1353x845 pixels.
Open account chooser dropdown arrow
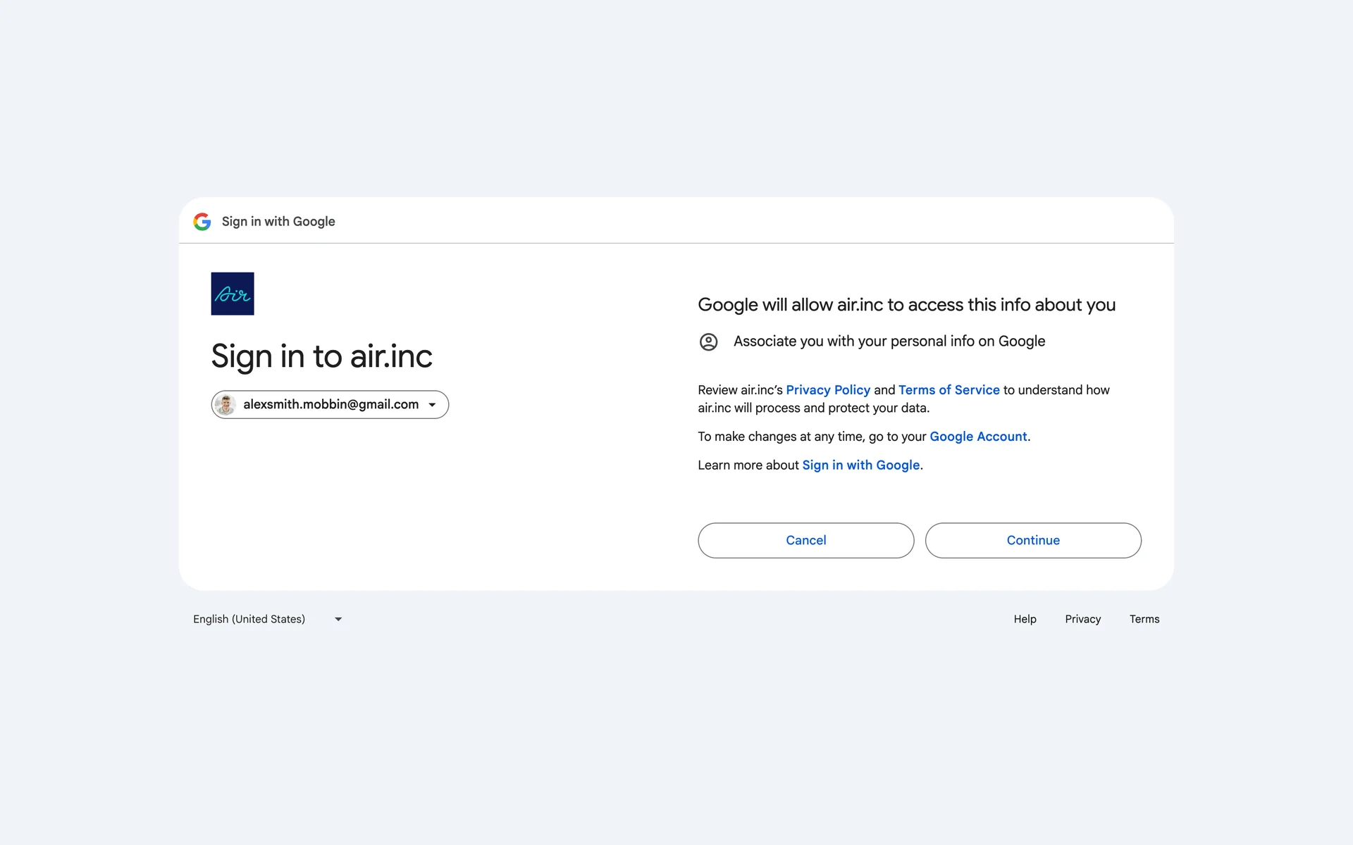(432, 405)
